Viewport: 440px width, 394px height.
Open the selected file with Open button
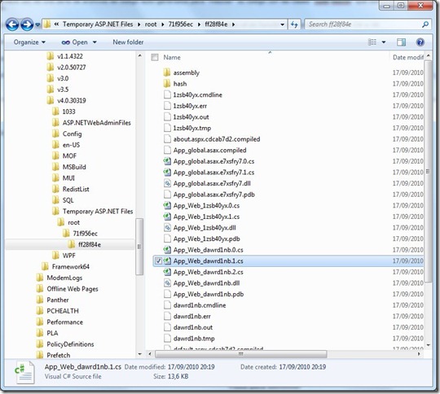pos(75,42)
